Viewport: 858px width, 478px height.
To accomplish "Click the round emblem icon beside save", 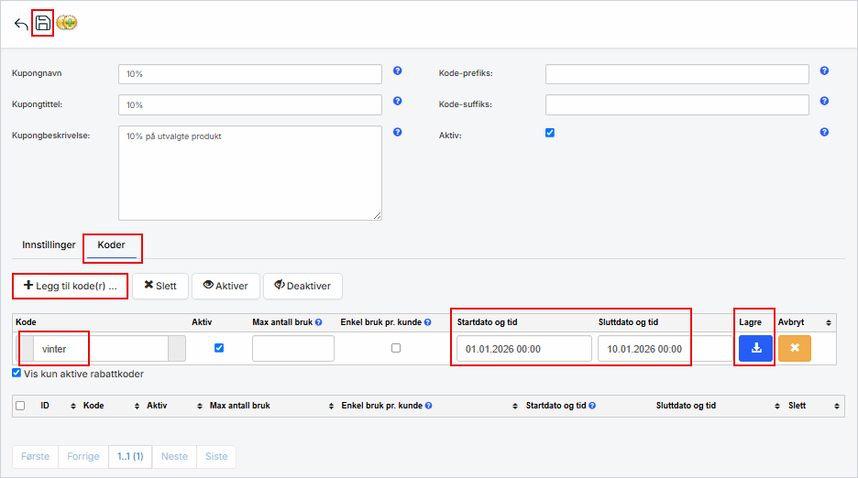I will point(67,24).
